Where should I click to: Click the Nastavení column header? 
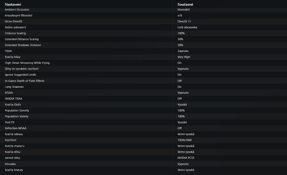(x=13, y=4)
